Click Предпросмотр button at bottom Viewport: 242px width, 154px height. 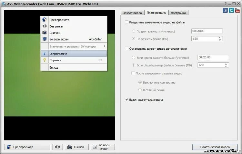27,147
